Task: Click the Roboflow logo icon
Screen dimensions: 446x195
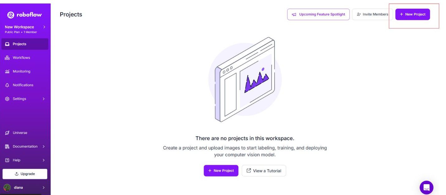Action: tap(11, 15)
